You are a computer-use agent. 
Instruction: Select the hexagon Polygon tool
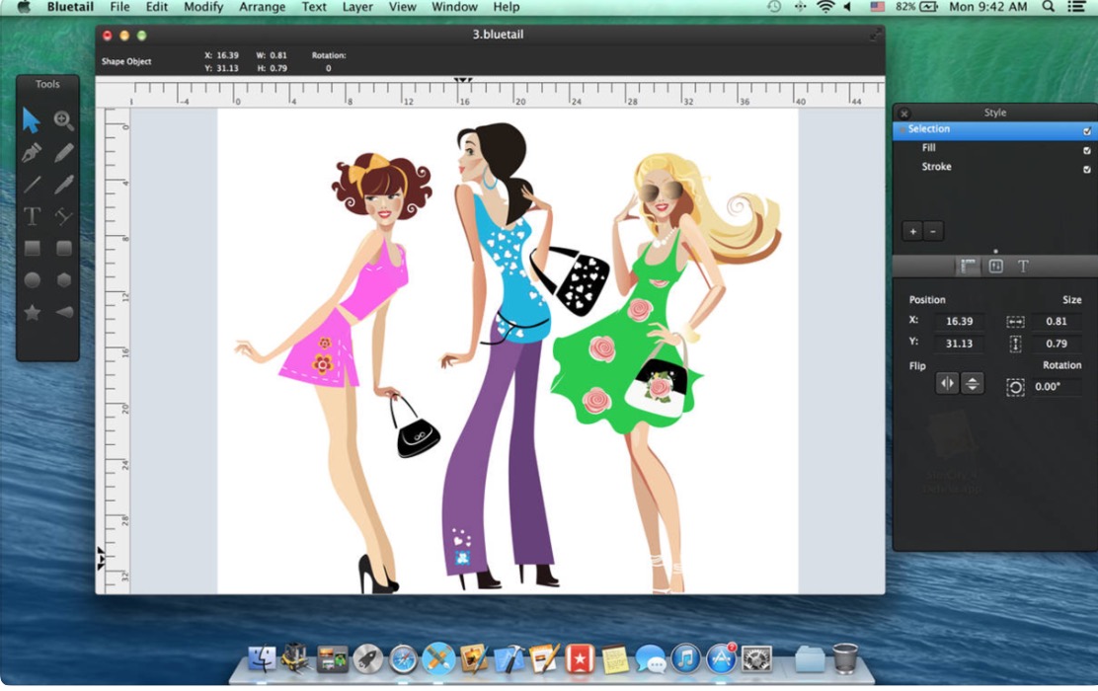(64, 280)
